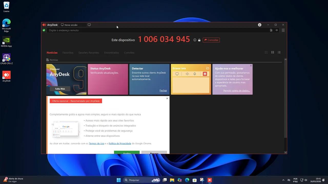Click the Fechar link on Detectar card
The image size is (328, 184).
click(163, 90)
